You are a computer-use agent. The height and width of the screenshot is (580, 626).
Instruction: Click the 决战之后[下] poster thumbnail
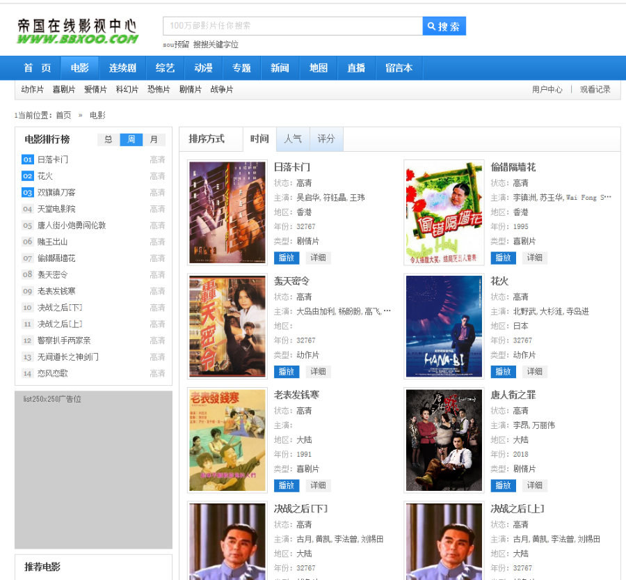[x=227, y=541]
